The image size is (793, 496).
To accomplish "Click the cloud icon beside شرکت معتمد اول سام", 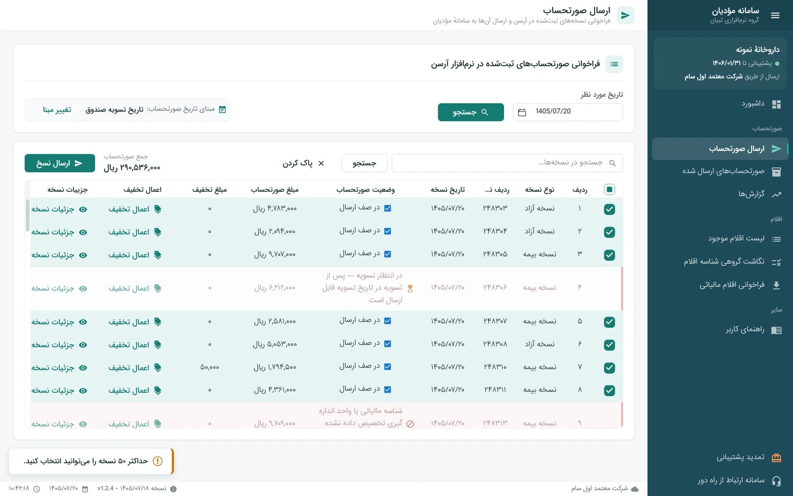I will 635,489.
